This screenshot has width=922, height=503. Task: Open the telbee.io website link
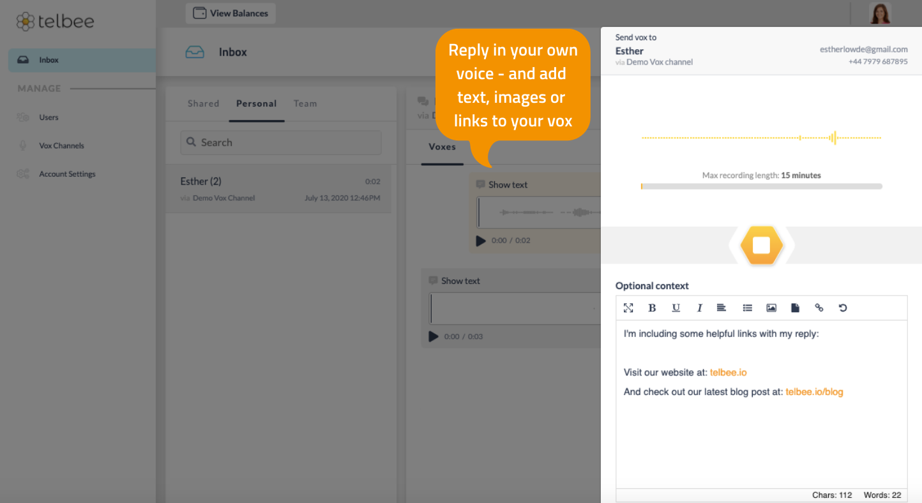[x=728, y=372]
